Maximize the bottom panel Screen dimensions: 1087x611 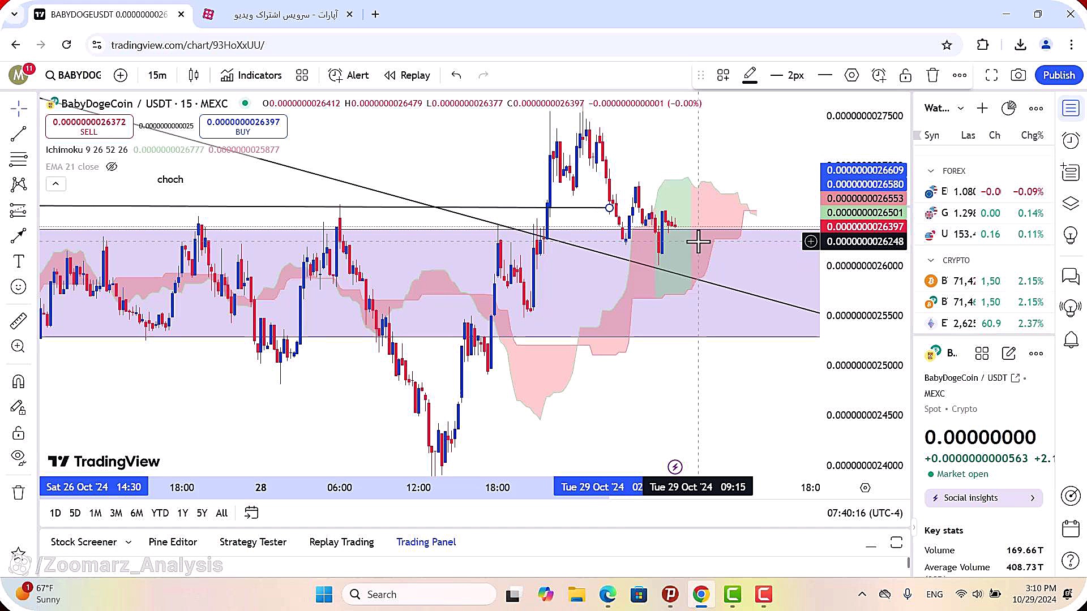(x=896, y=543)
